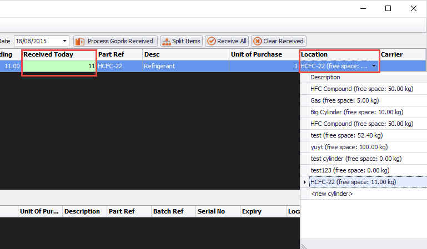Open the Date dropdown arrow

64,41
